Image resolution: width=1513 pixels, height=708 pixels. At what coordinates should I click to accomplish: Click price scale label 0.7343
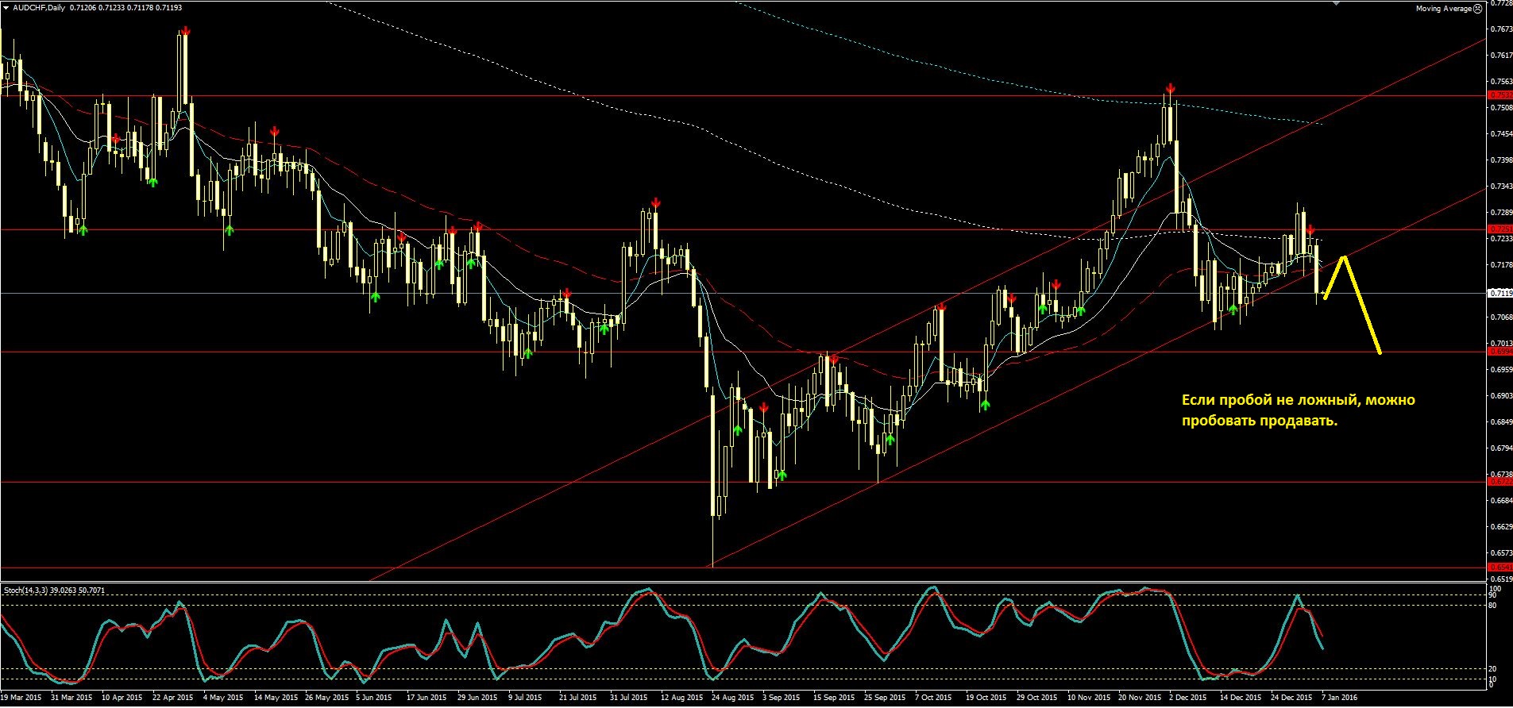1501,187
